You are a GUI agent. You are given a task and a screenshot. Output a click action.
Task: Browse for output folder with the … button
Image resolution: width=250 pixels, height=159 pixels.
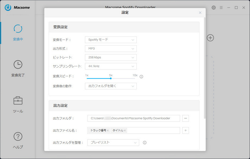pyautogui.click(x=185, y=118)
